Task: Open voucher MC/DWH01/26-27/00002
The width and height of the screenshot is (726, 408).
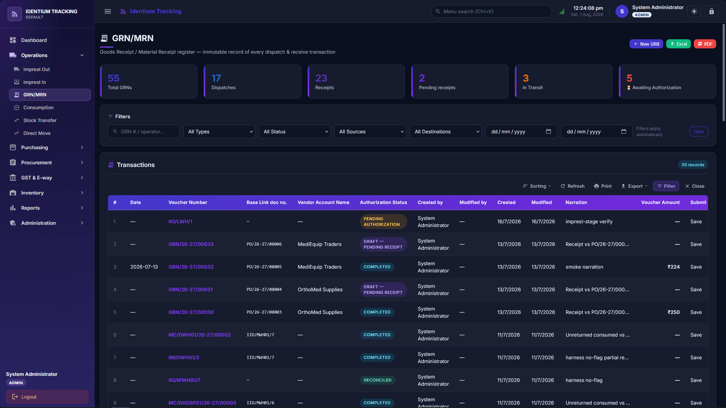Action: [199, 335]
